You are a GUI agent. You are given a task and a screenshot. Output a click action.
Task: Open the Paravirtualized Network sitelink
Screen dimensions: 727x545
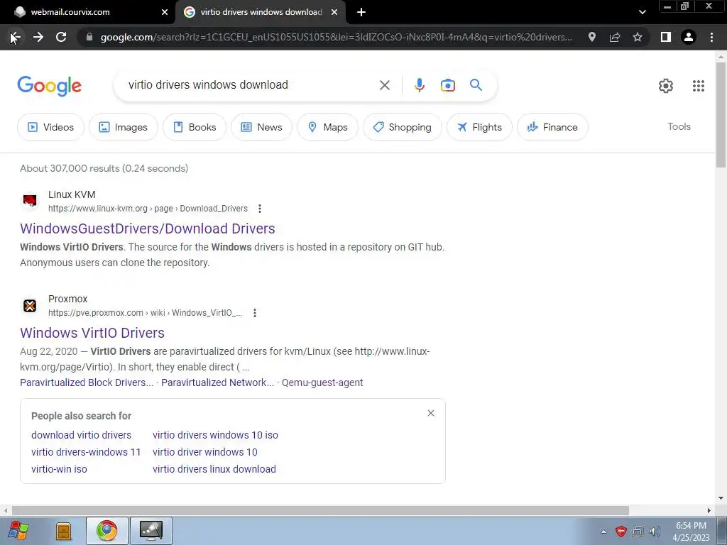tap(217, 382)
